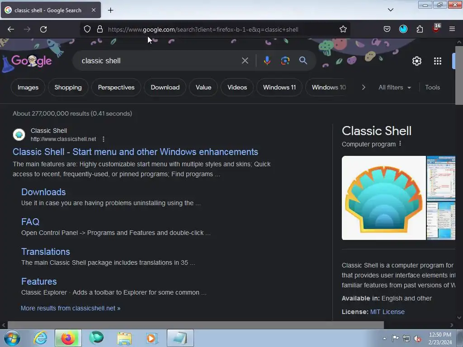The height and width of the screenshot is (347, 463).
Task: Open the extension icon with the 16 badge
Action: click(x=436, y=28)
